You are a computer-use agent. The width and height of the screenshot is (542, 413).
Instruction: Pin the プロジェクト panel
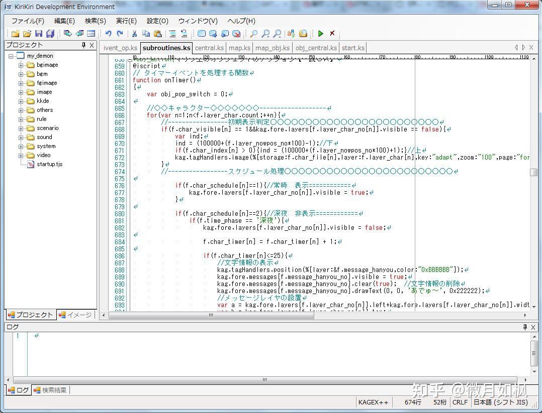pos(83,45)
